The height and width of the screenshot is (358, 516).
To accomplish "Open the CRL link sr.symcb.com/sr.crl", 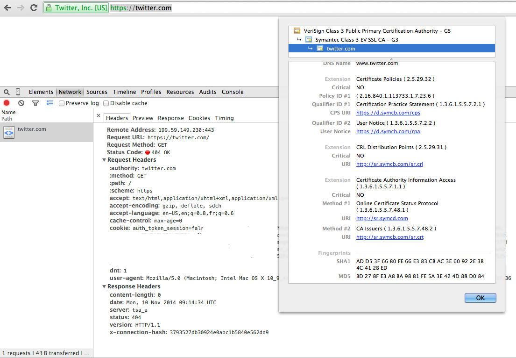I will (389, 164).
